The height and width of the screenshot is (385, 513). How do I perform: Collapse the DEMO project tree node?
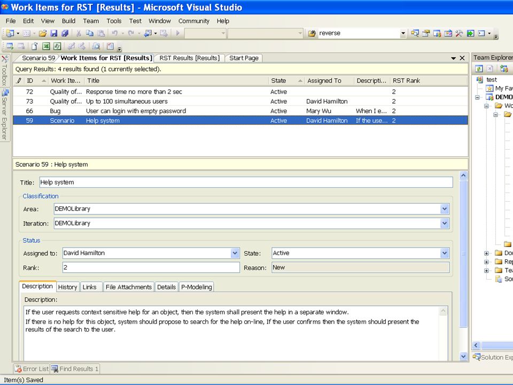coord(477,97)
